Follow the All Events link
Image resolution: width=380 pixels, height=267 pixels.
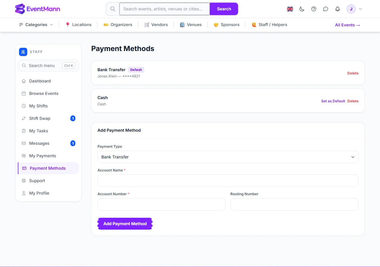pyautogui.click(x=348, y=25)
